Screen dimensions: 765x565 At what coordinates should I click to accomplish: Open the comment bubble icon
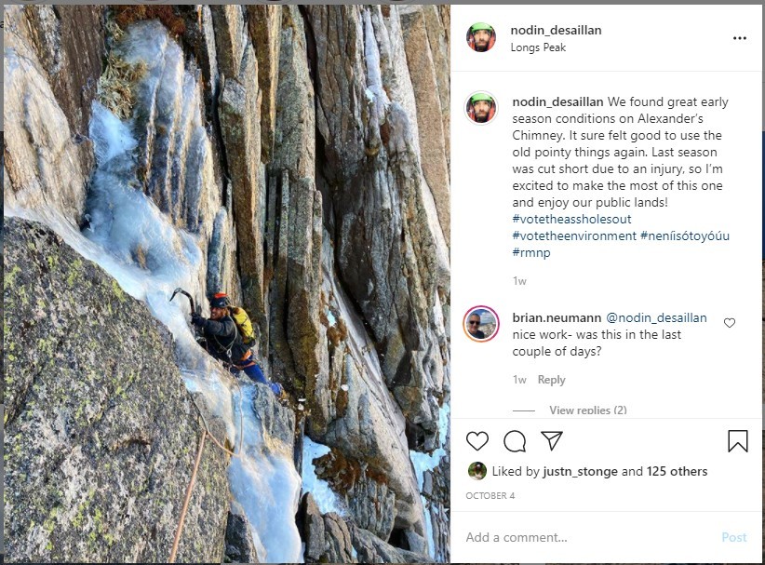[x=515, y=441]
